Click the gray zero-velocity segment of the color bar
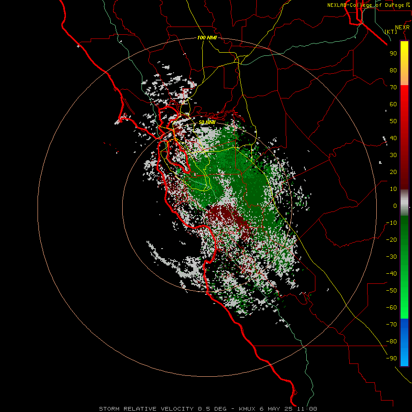The width and height of the screenshot is (412, 412). (404, 203)
